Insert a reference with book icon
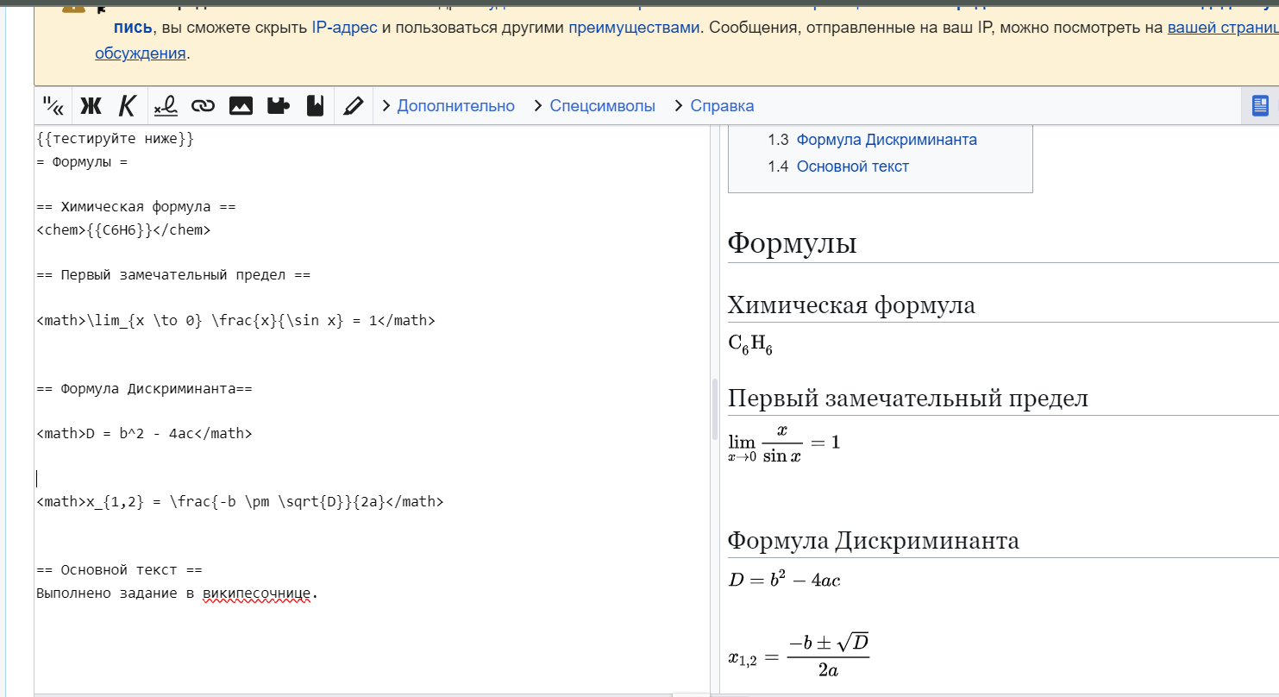This screenshot has width=1279, height=697. (x=316, y=106)
